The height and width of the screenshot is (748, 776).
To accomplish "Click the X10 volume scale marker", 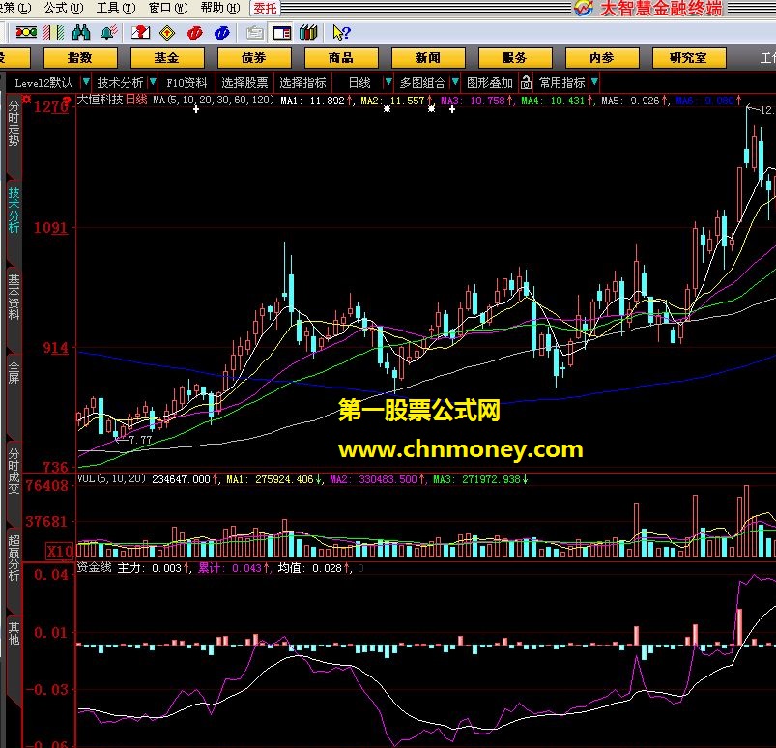I will (60, 551).
